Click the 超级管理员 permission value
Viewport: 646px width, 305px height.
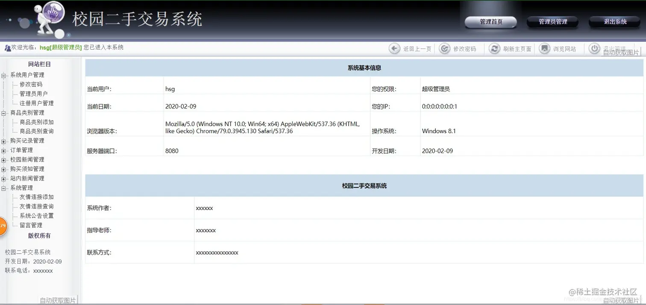click(436, 89)
